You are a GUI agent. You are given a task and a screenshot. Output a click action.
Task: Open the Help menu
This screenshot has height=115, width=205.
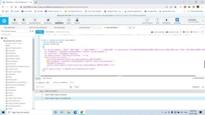click(157, 21)
